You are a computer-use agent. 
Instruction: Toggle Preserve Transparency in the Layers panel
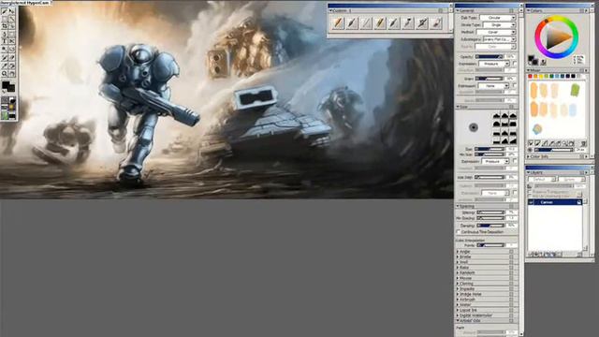click(531, 191)
